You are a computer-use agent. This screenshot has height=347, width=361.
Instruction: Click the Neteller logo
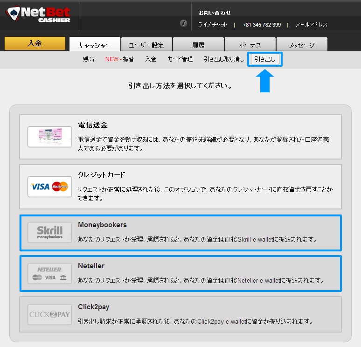coord(50,274)
